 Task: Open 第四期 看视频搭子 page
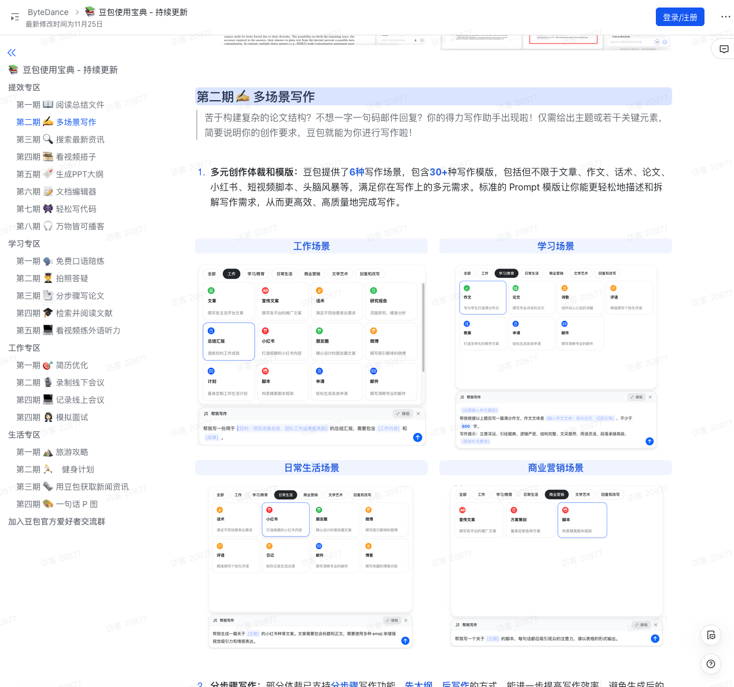pyautogui.click(x=56, y=157)
